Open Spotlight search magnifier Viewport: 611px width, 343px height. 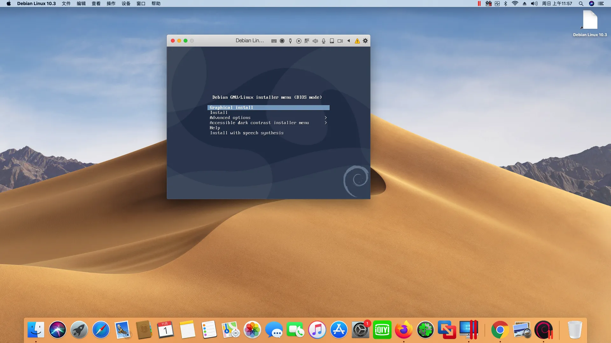pyautogui.click(x=581, y=3)
